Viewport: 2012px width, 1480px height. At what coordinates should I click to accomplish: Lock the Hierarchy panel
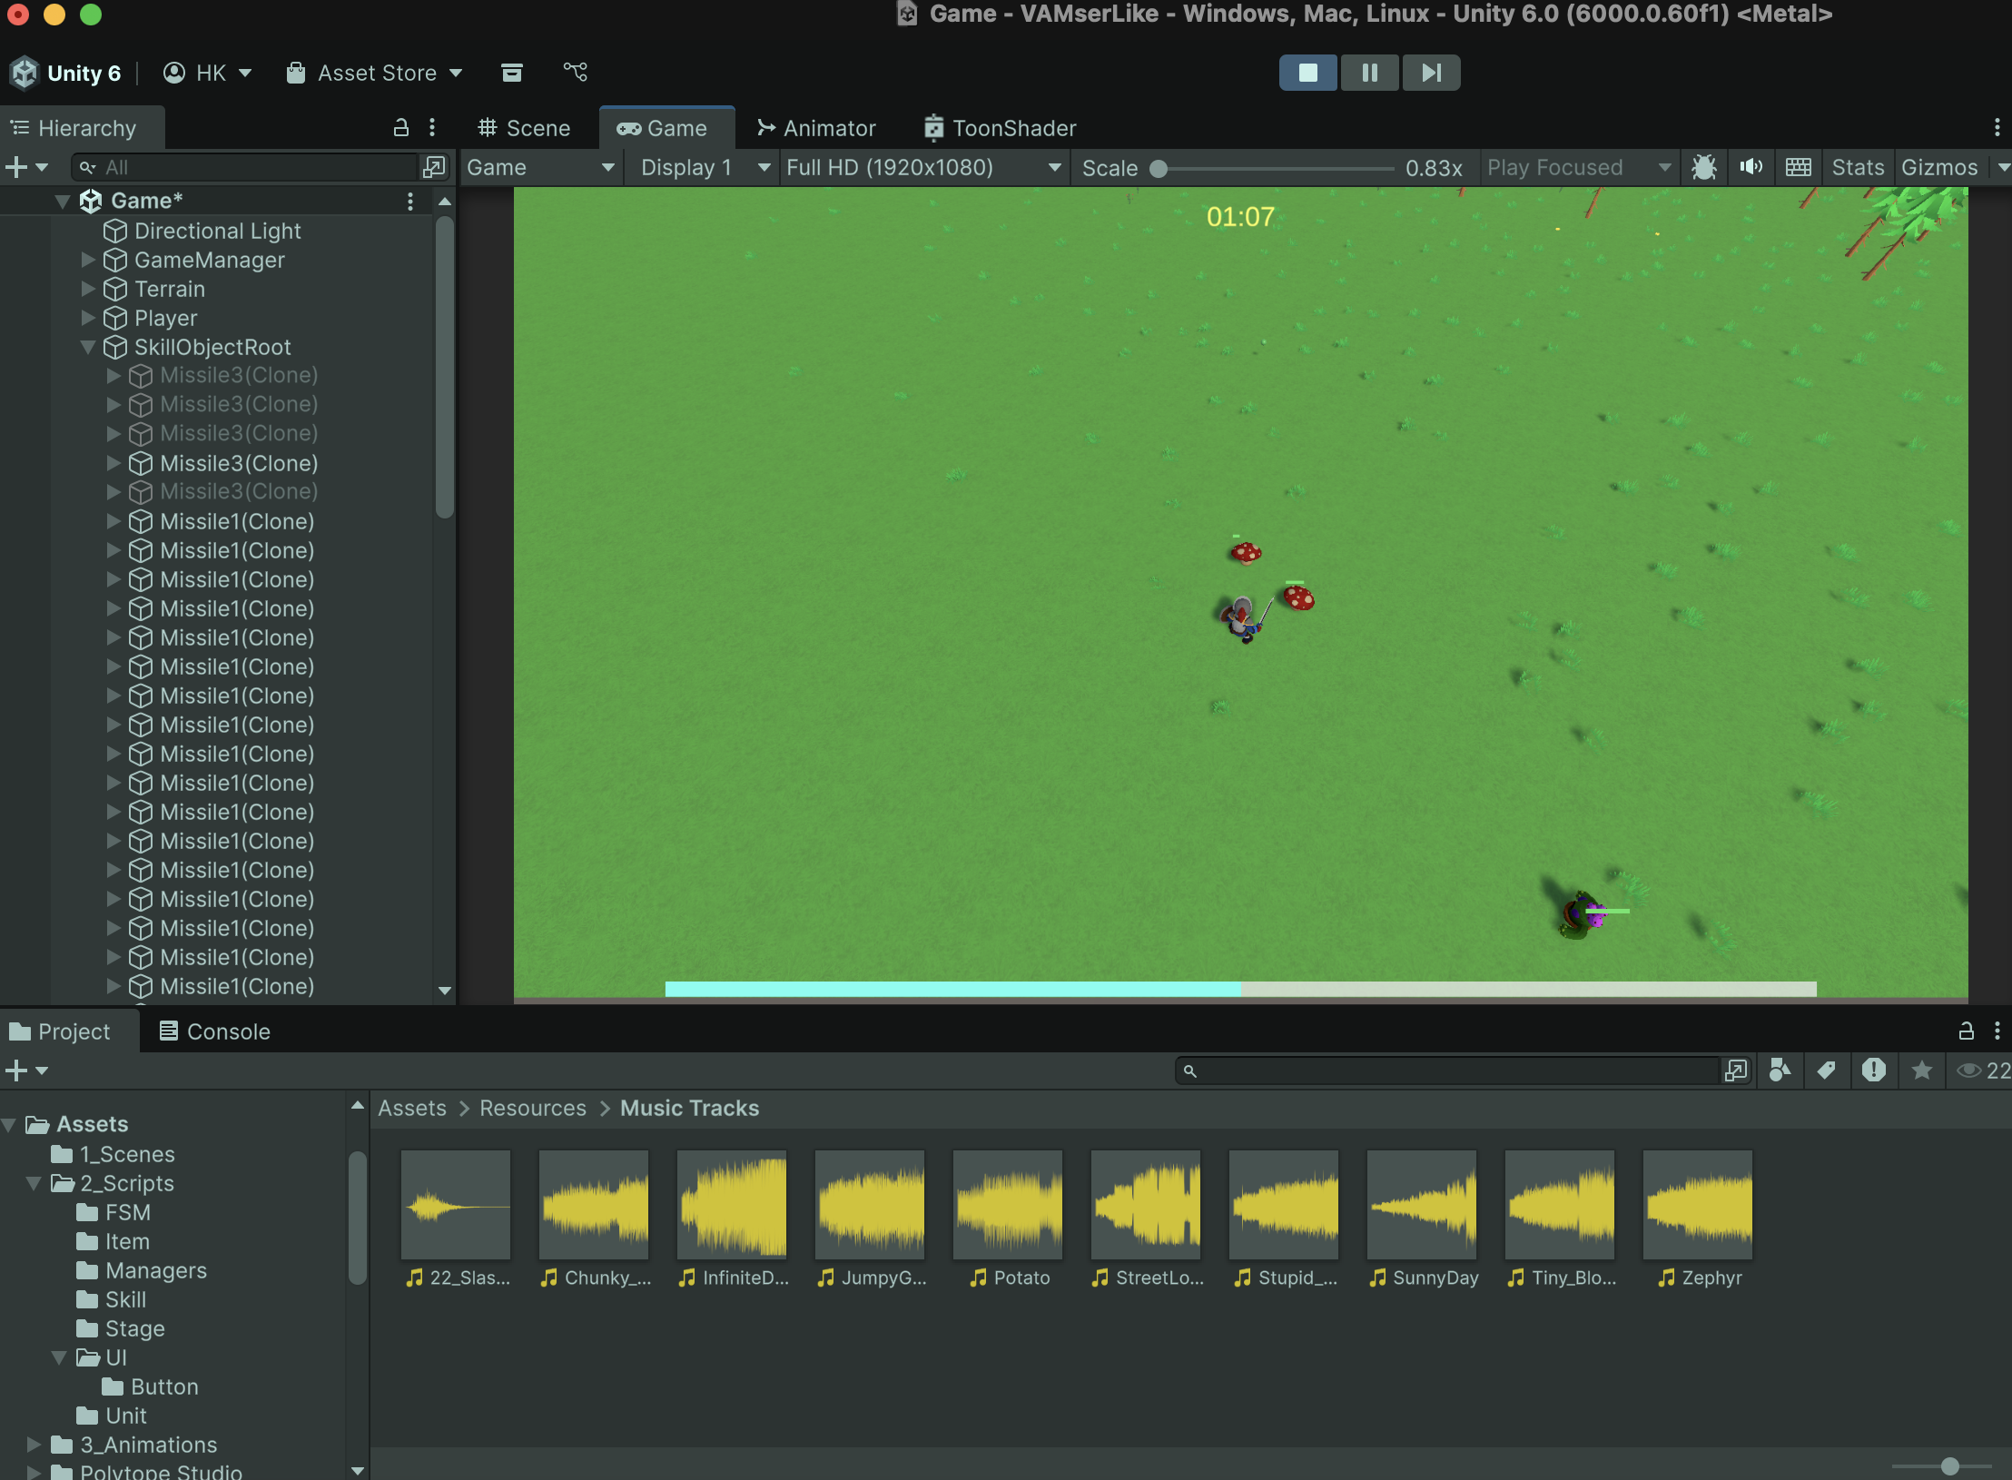click(400, 127)
